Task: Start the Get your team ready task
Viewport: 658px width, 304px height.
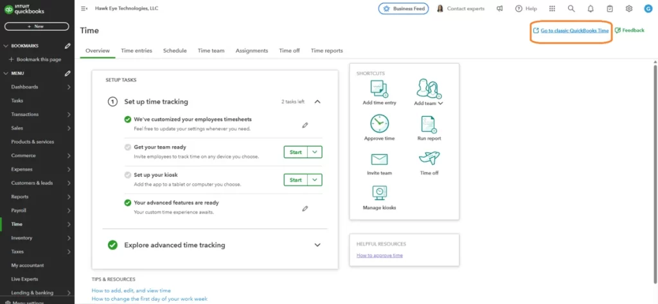Action: point(296,152)
